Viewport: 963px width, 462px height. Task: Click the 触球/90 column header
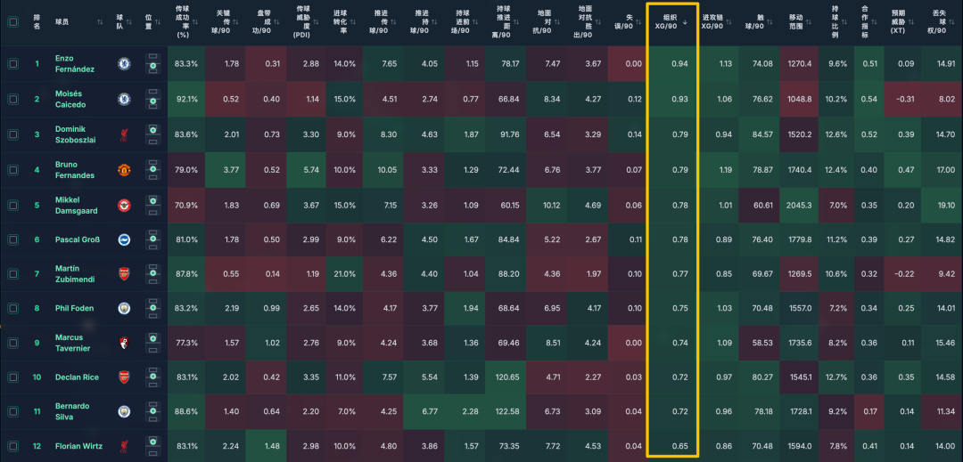759,22
